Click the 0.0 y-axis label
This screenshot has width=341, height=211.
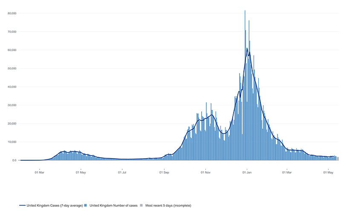click(14, 160)
